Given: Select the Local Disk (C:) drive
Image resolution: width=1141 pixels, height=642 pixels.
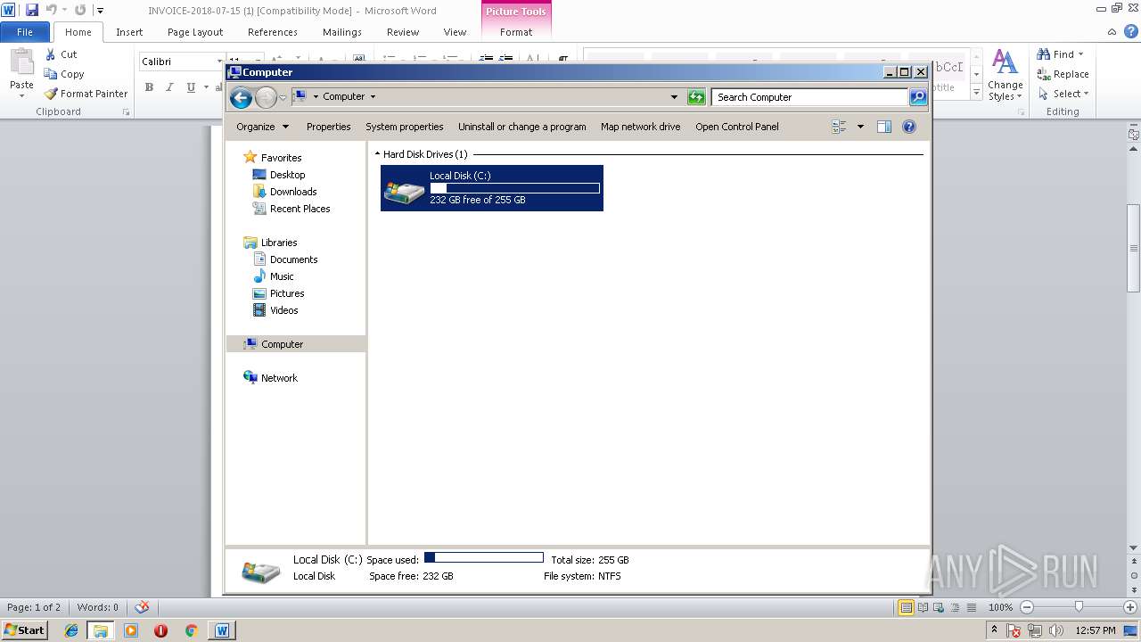Looking at the screenshot, I should coord(492,188).
